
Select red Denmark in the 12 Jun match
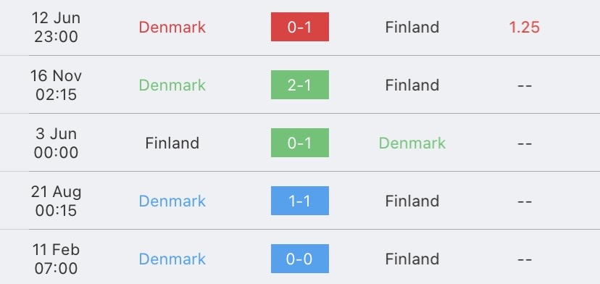[x=172, y=28]
